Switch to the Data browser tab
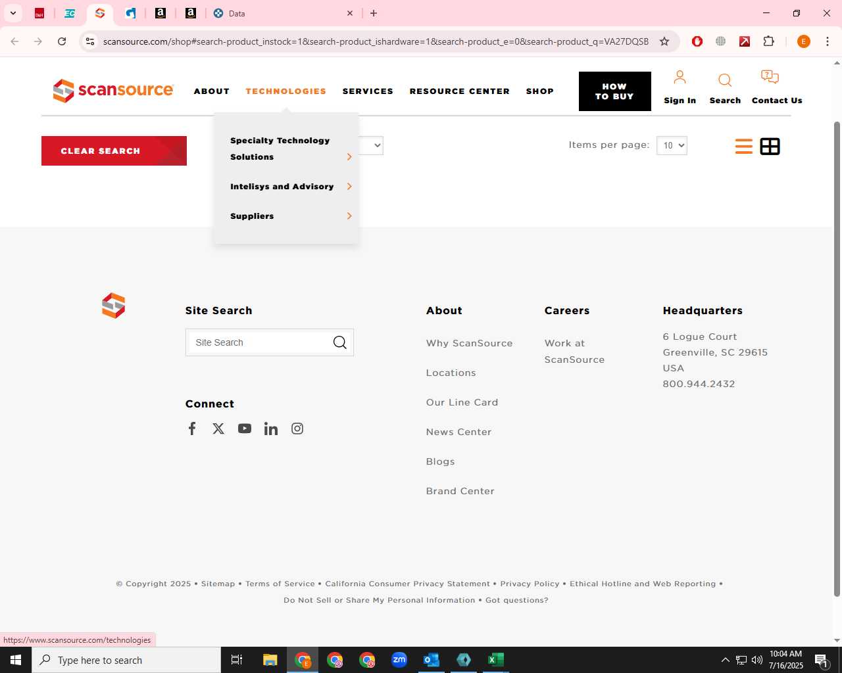 283,13
